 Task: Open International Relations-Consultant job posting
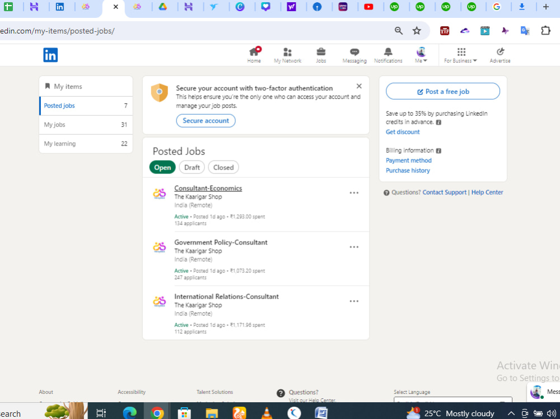pyautogui.click(x=226, y=296)
